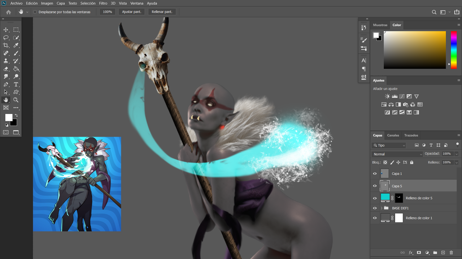This screenshot has height=259, width=462.
Task: Open the Color panel options menu
Action: 459,25
